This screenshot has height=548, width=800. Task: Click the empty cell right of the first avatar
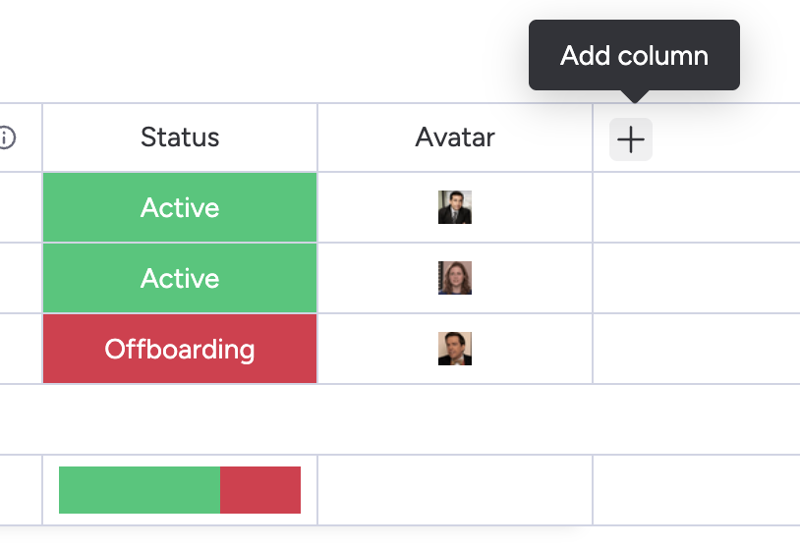click(x=696, y=207)
